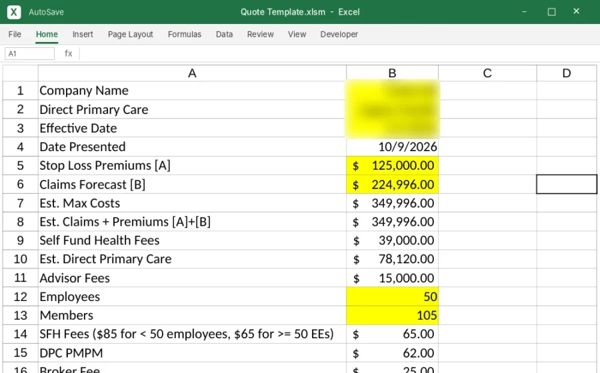
Task: Select row 15 header
Action: click(x=20, y=353)
